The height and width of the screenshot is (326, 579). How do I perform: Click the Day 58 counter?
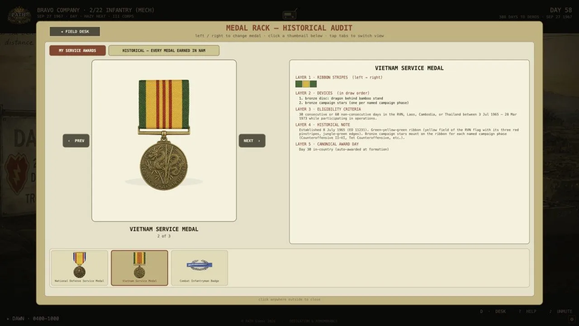(562, 10)
